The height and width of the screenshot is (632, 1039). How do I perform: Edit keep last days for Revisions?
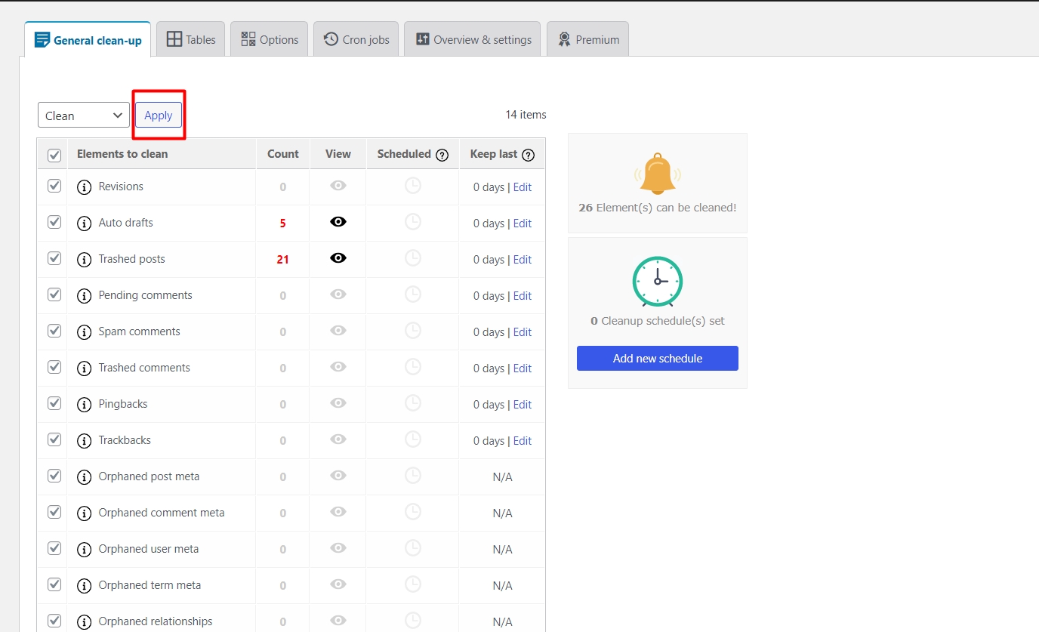523,187
